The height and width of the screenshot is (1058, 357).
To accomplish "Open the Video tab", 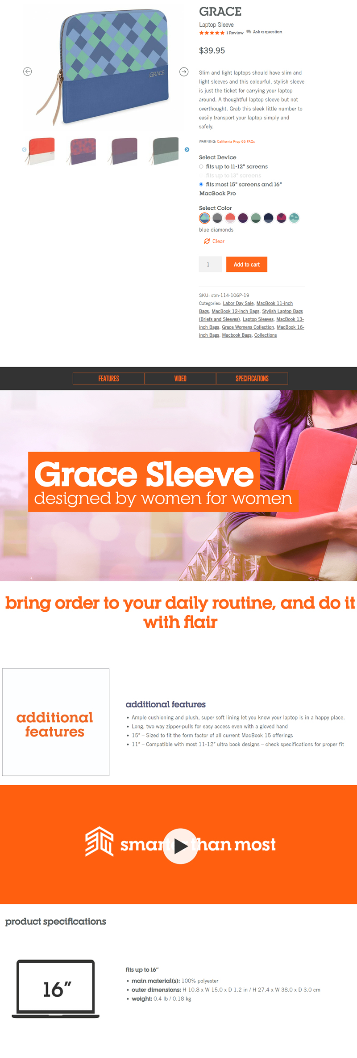I will click(180, 378).
